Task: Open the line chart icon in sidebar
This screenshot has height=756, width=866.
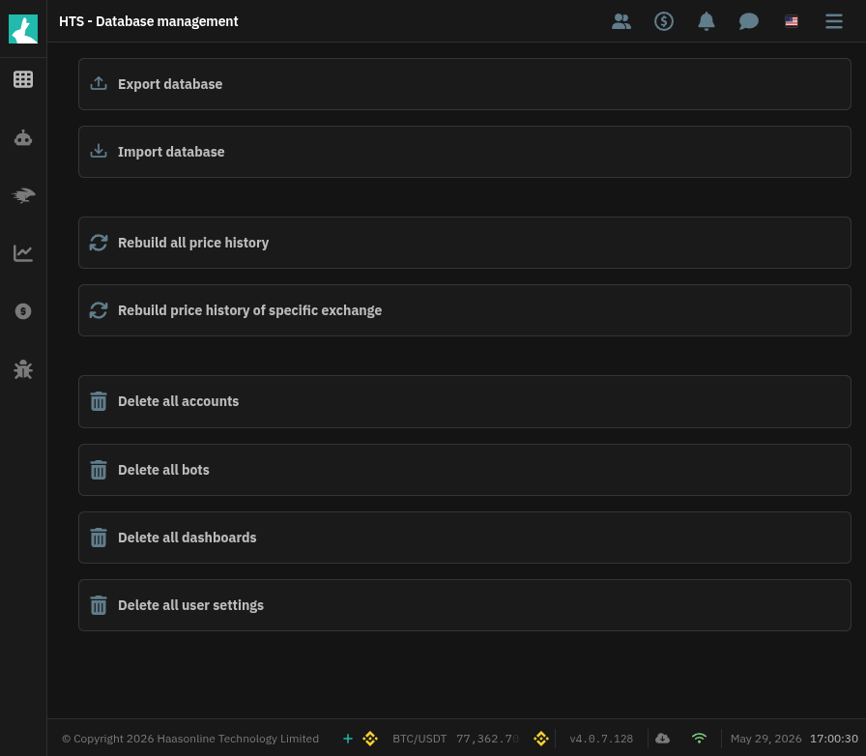Action: pos(23,253)
